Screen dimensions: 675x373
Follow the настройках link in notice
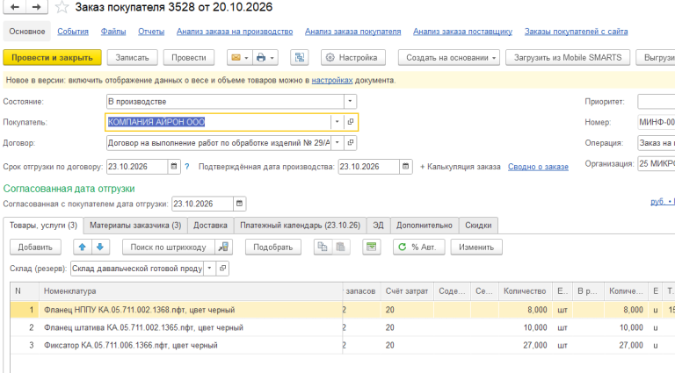(x=332, y=81)
